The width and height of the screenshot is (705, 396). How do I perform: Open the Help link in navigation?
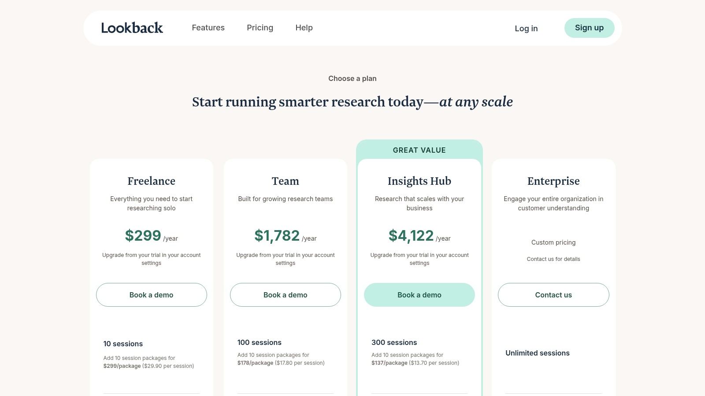pyautogui.click(x=304, y=28)
